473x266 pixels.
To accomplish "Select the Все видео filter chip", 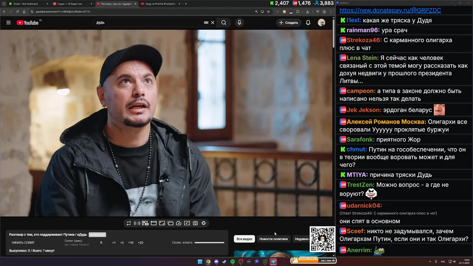I will tap(244, 239).
